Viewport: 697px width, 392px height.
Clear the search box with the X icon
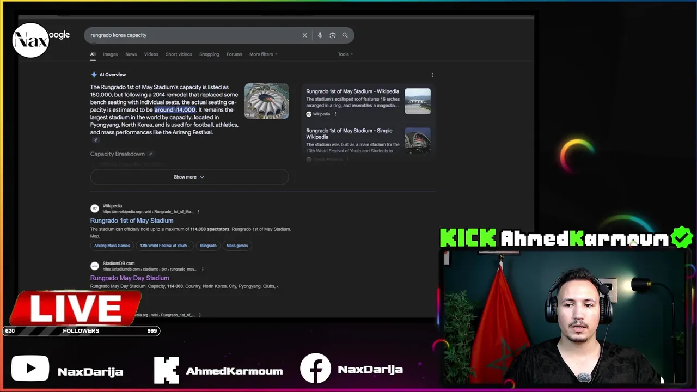[x=304, y=35]
